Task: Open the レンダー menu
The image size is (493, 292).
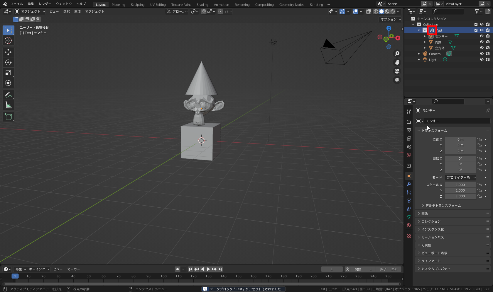Action: tap(45, 4)
